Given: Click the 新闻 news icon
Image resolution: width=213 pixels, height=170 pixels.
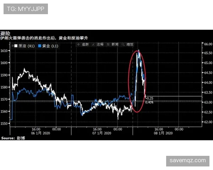Looking at the screenshot, I should click(108, 45).
